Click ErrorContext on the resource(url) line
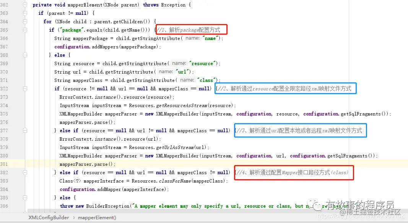This screenshot has height=223, width=408. pyautogui.click(x=75, y=139)
